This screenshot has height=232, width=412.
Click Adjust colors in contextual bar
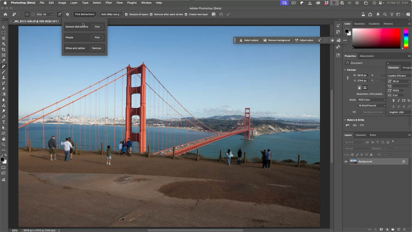[304, 40]
